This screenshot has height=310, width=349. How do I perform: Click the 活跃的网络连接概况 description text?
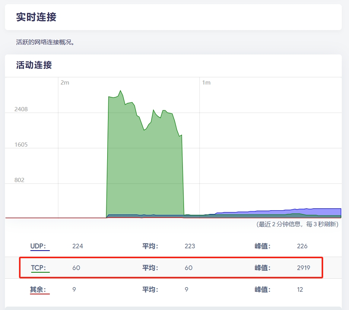(x=45, y=42)
